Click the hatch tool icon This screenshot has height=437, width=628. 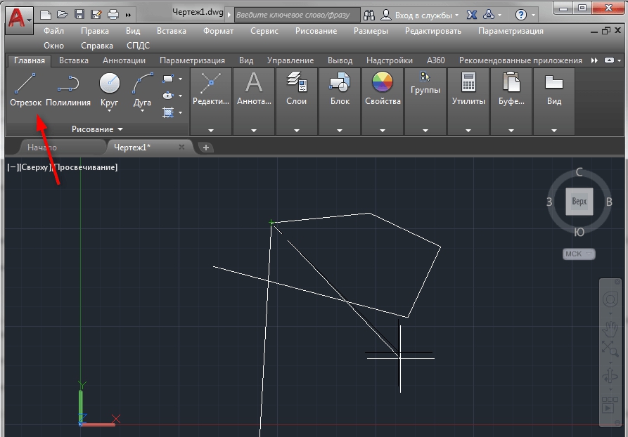click(x=168, y=112)
